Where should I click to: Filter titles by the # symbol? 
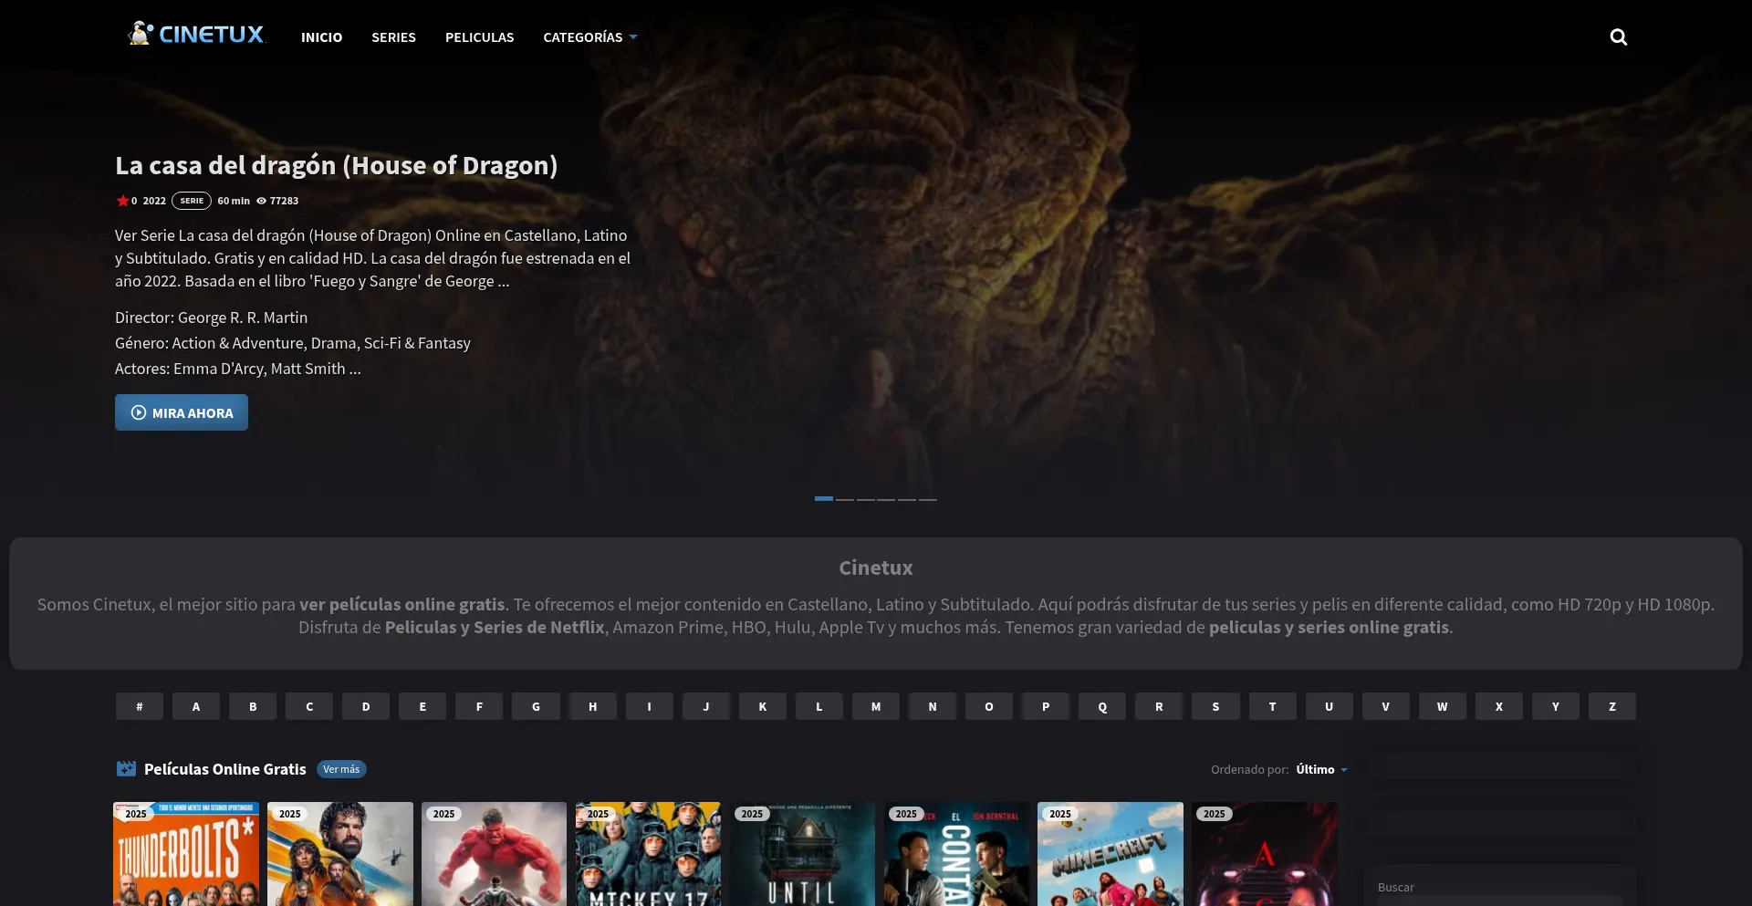140,706
